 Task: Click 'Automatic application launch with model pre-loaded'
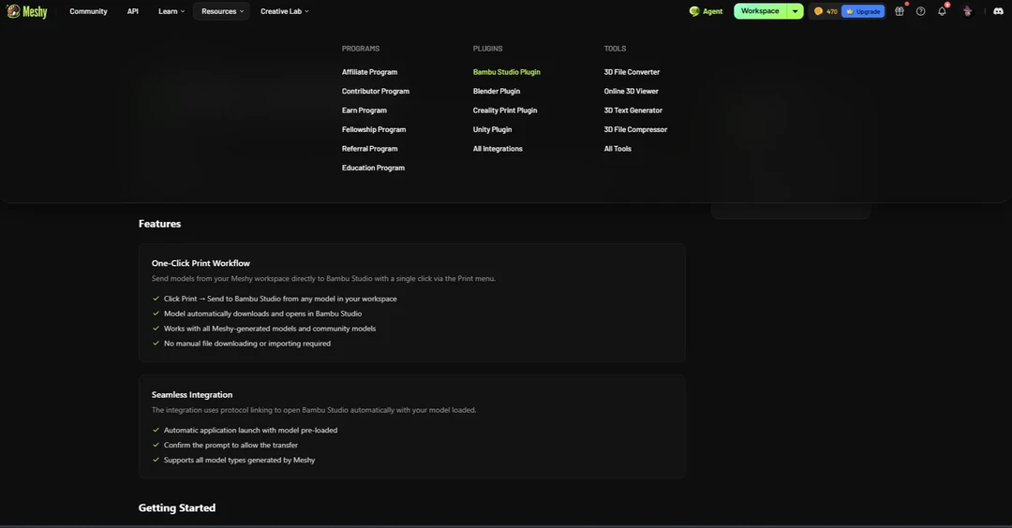pyautogui.click(x=250, y=430)
